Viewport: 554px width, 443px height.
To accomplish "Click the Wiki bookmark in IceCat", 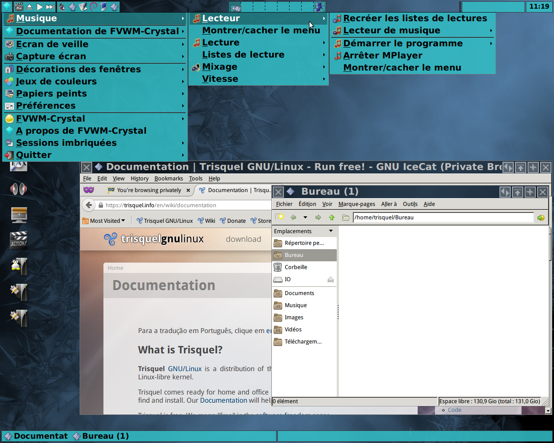I will (206, 221).
